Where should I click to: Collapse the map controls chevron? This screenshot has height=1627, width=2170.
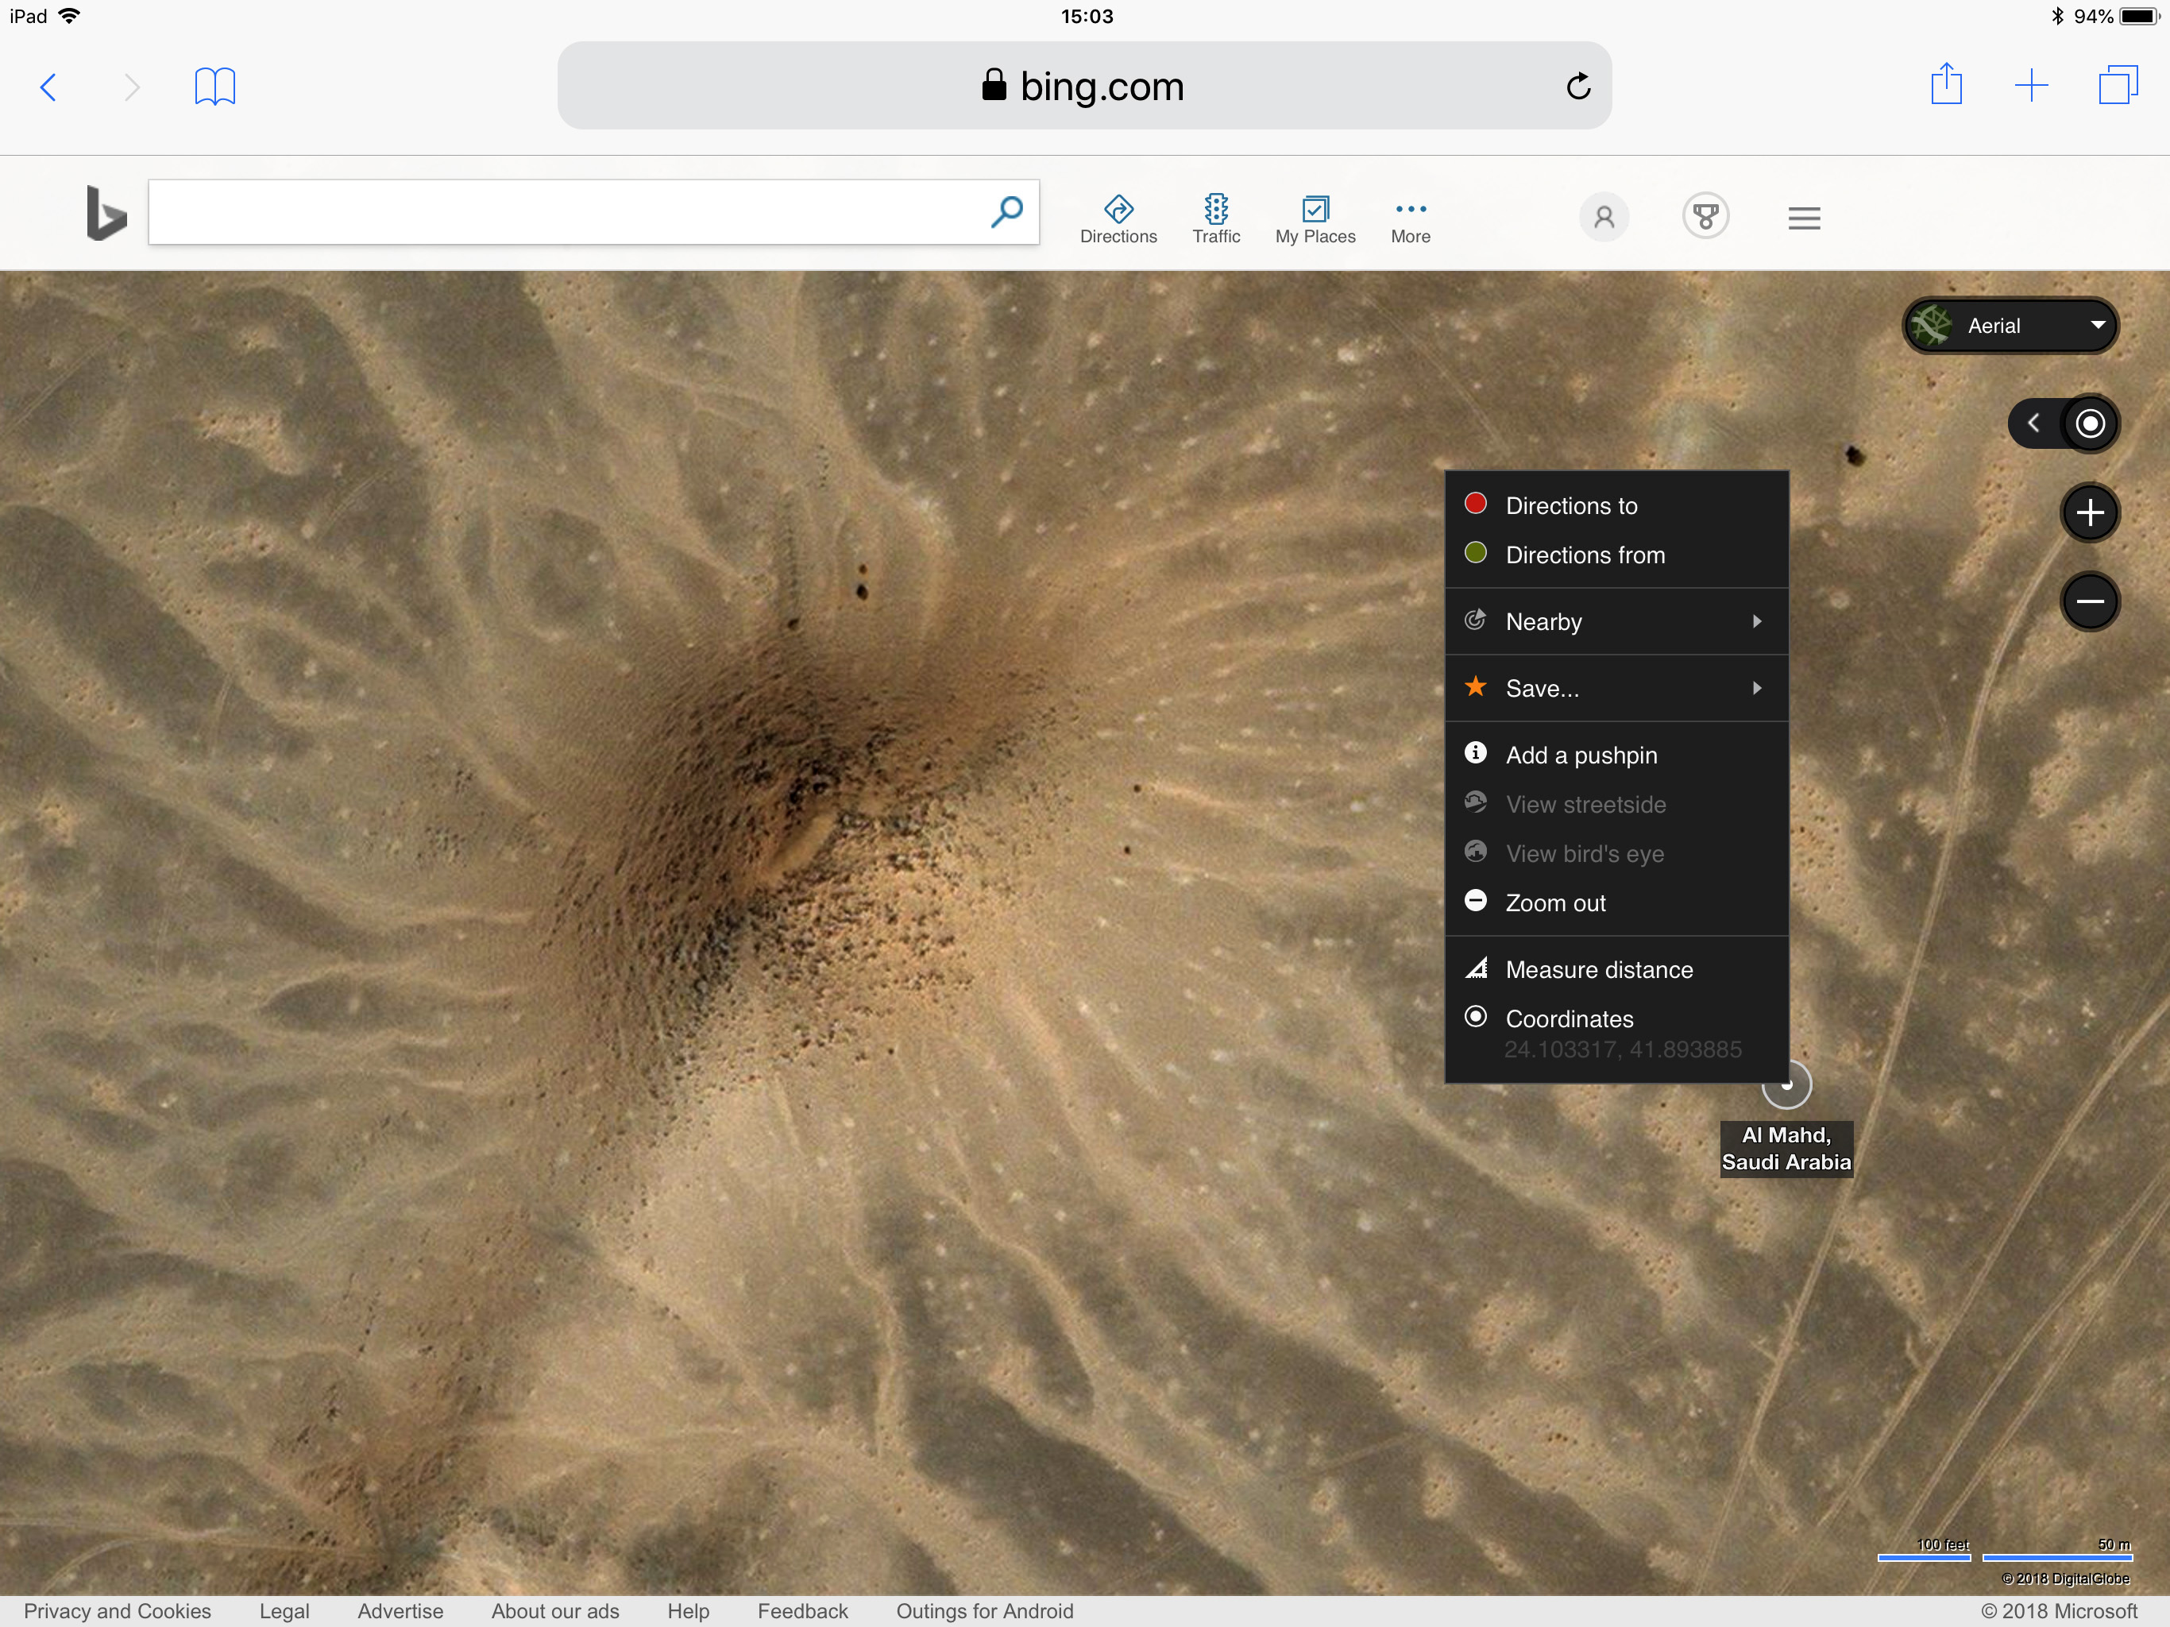pos(2035,424)
